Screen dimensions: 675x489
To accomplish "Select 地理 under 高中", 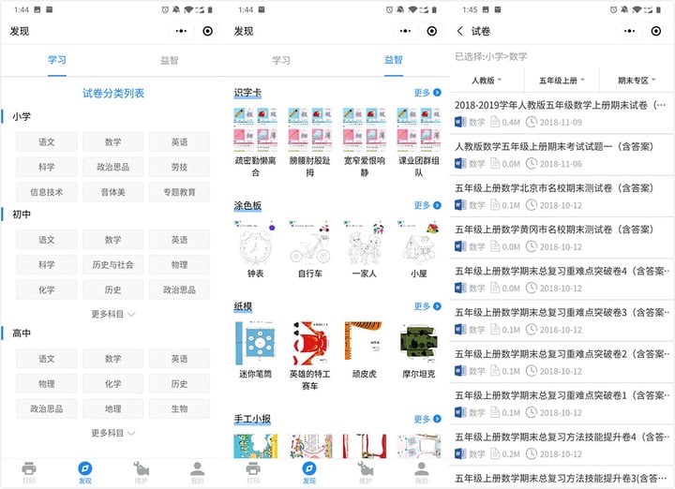I will (112, 409).
